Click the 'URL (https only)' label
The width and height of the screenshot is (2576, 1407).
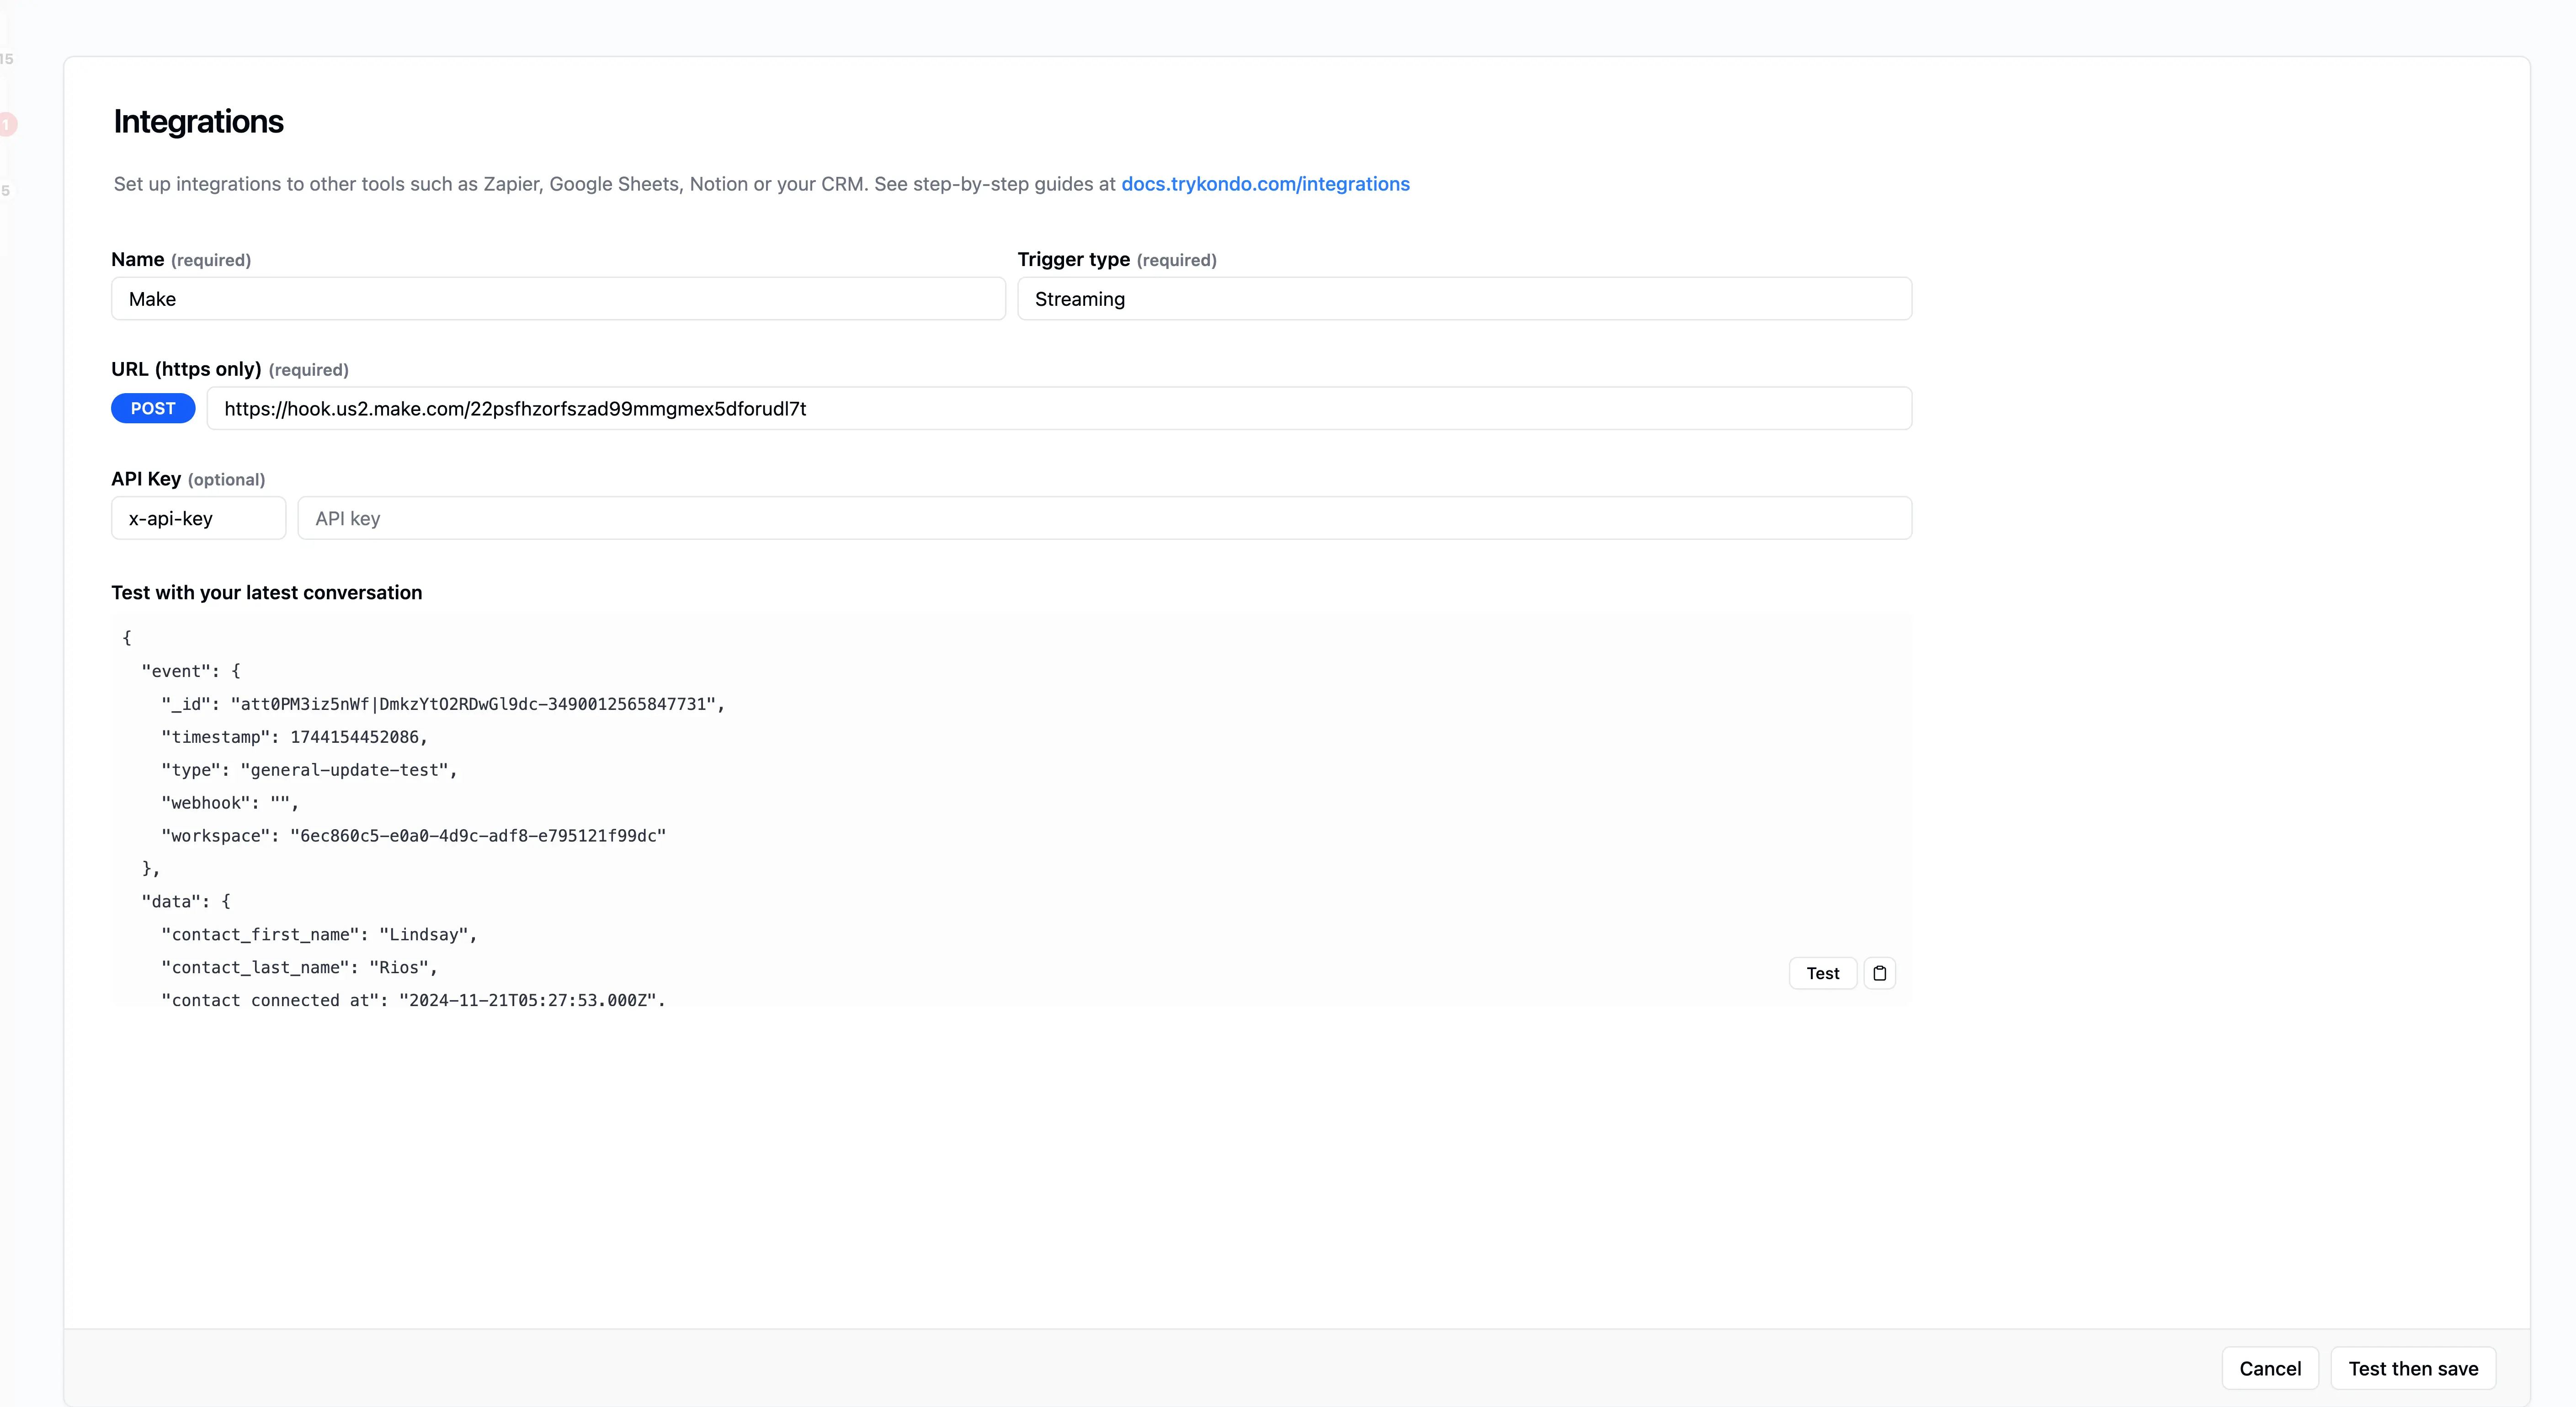click(186, 369)
